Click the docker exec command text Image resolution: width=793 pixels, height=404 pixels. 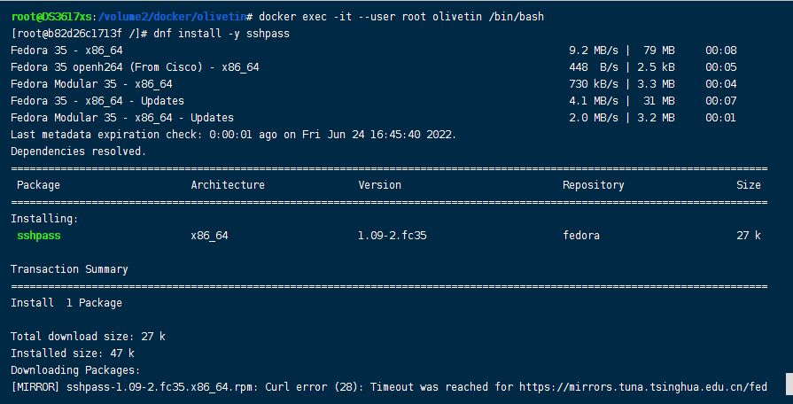[x=401, y=17]
